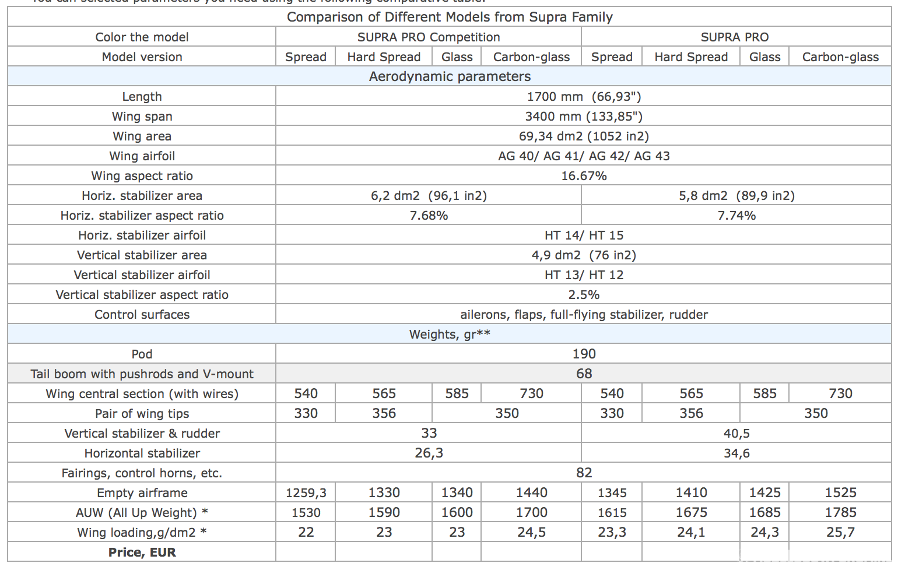Select the 'Fairings, control horns, etc.' label
Image resolution: width=898 pixels, height=570 pixels.
click(142, 473)
